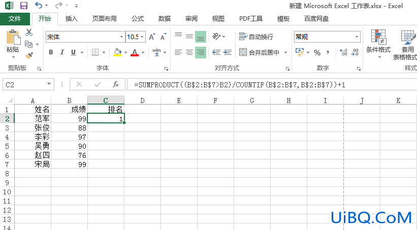The image size is (417, 230).
Task: Toggle Align Left
Action: [178, 52]
